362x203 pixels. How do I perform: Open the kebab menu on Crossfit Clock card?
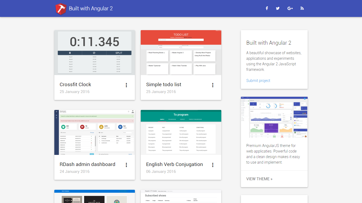coord(126,85)
